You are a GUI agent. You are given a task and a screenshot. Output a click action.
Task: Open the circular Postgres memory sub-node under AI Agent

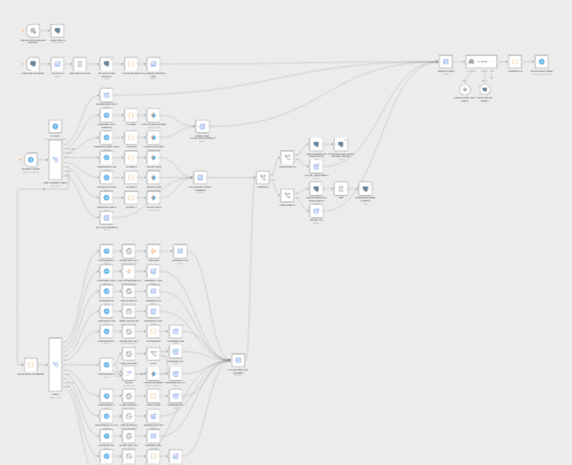pyautogui.click(x=484, y=89)
